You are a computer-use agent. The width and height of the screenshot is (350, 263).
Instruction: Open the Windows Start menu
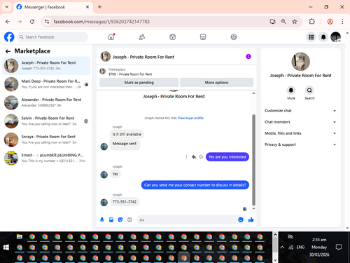point(6,247)
